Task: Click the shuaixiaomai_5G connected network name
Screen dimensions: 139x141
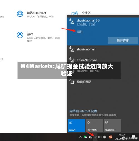Action: (88, 21)
